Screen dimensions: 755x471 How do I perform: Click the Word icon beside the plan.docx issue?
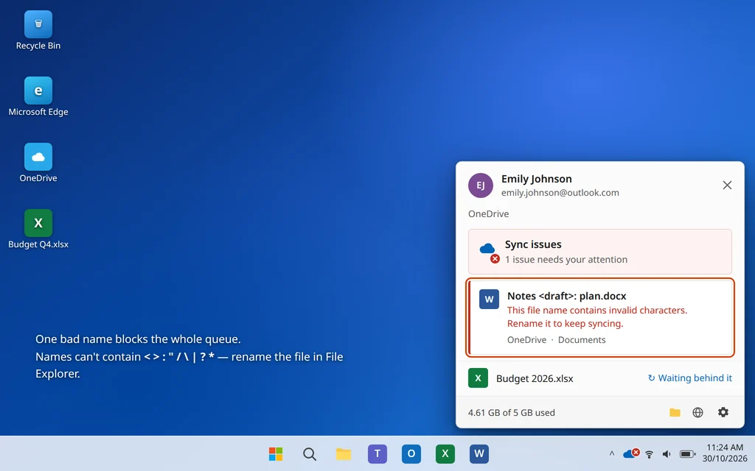click(489, 299)
